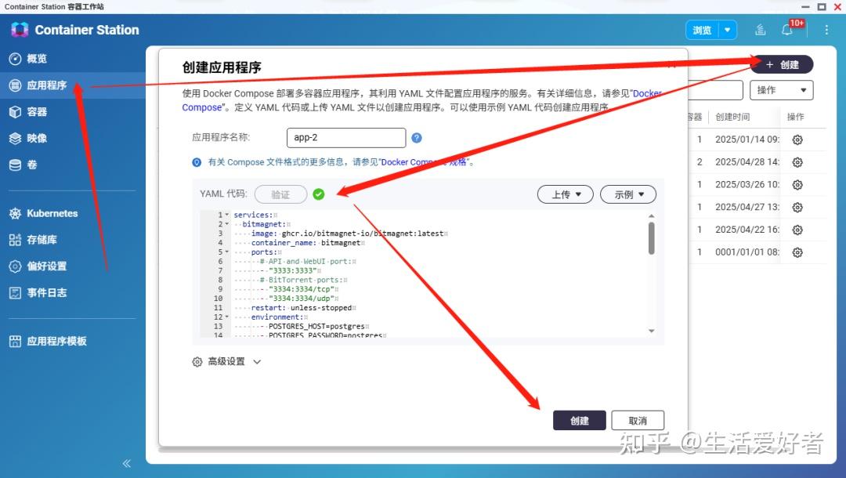Edit the application name field app-2
The width and height of the screenshot is (846, 478).
(346, 138)
